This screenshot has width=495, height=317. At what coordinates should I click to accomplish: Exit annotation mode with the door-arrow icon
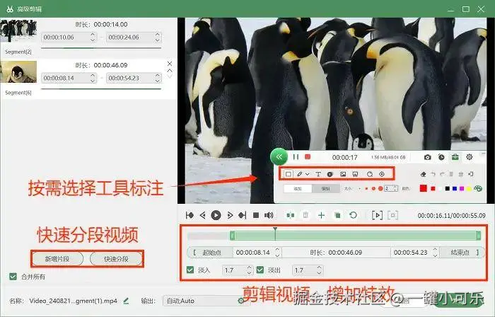click(x=471, y=174)
